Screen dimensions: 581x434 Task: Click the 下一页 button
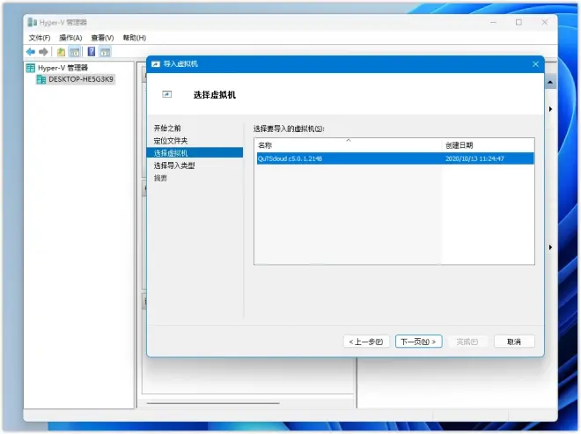tap(418, 342)
